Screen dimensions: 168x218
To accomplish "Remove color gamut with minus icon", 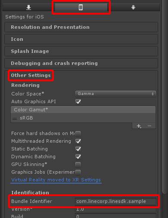I will point(149,126).
